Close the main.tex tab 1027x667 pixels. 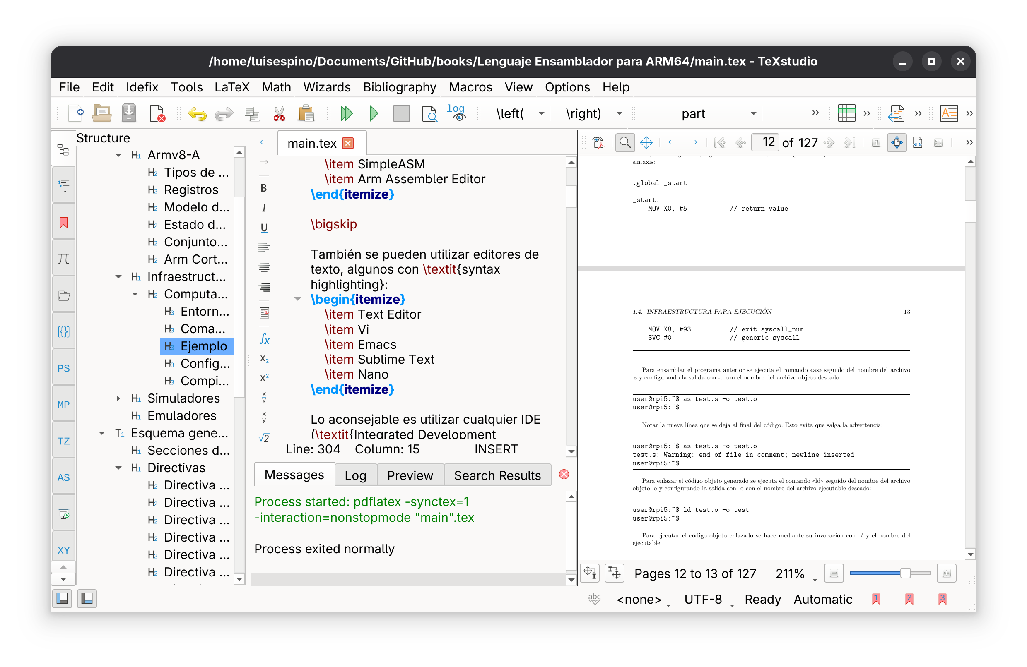coord(347,143)
